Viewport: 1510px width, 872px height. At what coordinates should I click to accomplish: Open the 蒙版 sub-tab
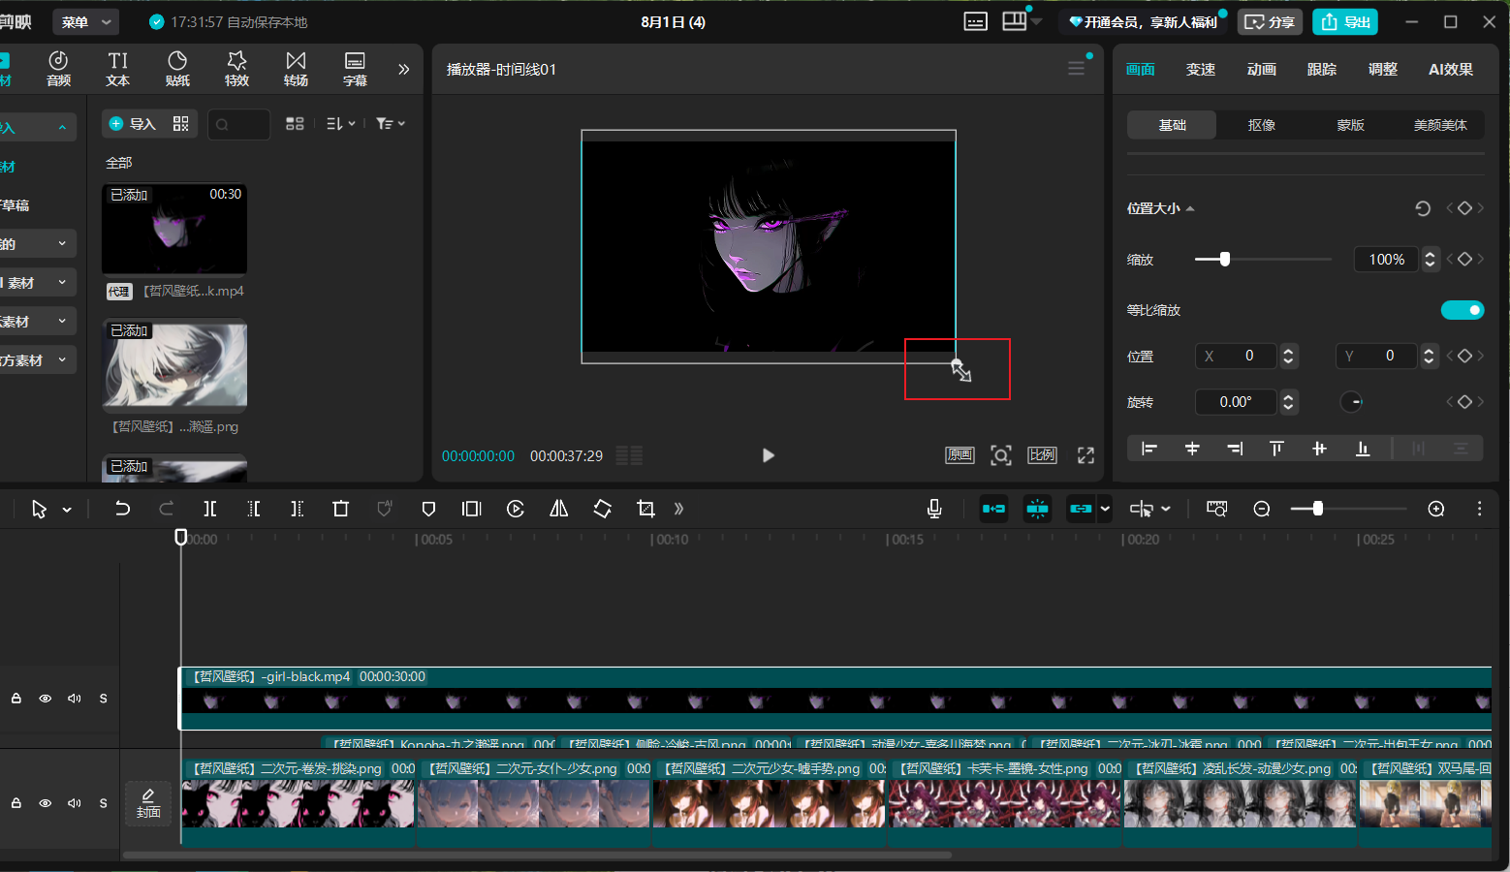click(x=1351, y=125)
